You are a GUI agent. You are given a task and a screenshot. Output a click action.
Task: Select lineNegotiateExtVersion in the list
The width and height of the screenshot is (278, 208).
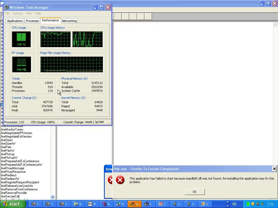[16, 136]
